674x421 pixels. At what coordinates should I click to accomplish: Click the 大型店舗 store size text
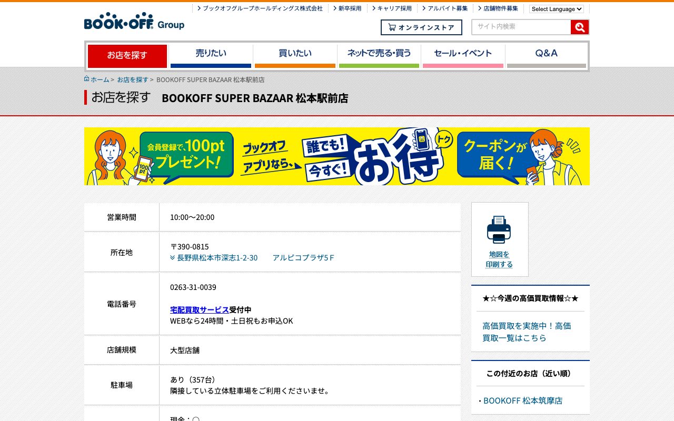point(185,350)
